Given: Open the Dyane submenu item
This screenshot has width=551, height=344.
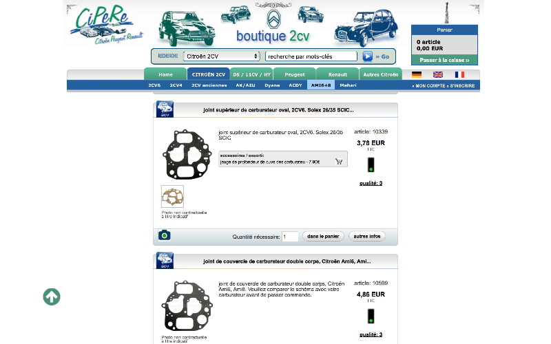Looking at the screenshot, I should pos(272,85).
